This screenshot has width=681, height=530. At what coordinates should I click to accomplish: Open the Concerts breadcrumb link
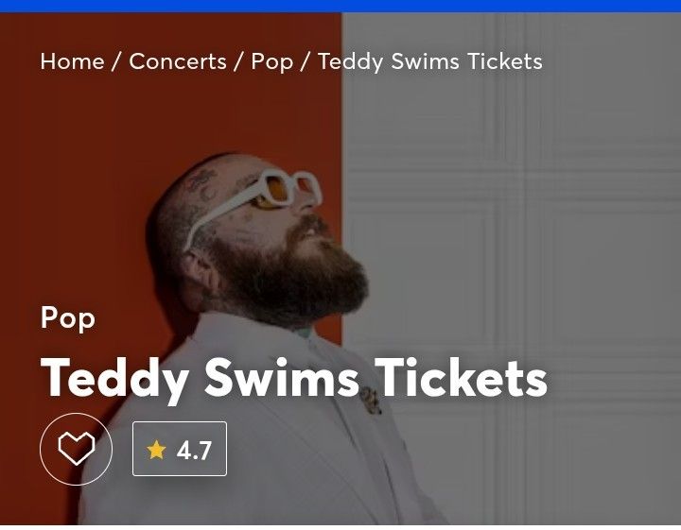[178, 61]
